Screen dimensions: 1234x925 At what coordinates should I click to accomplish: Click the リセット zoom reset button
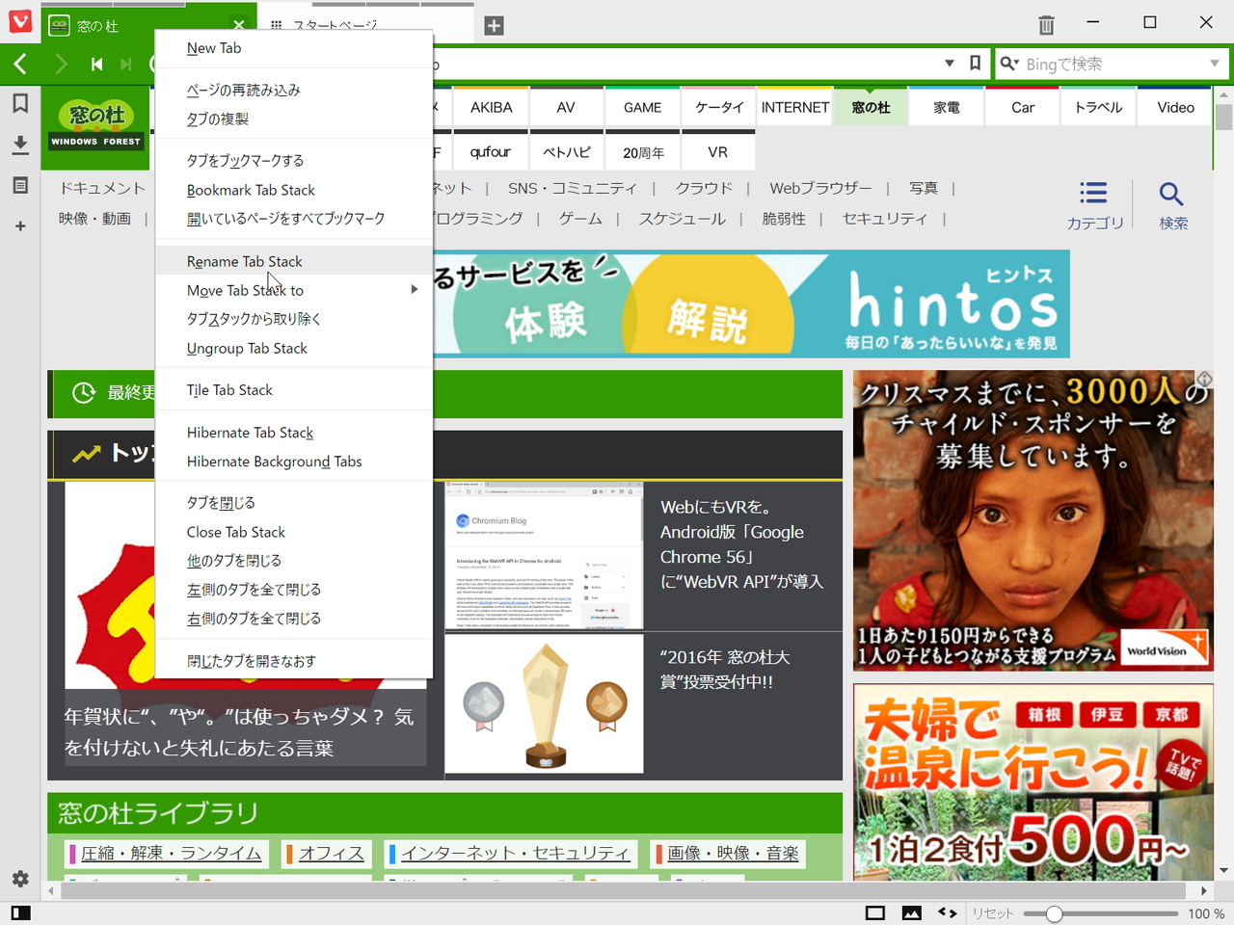pos(993,912)
